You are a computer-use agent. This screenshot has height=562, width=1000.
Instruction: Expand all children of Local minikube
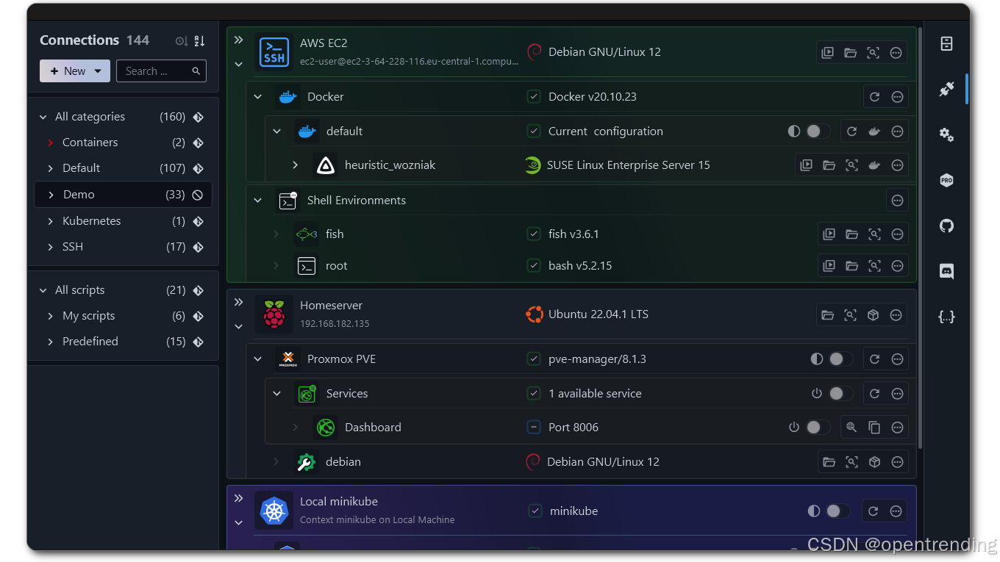[238, 499]
